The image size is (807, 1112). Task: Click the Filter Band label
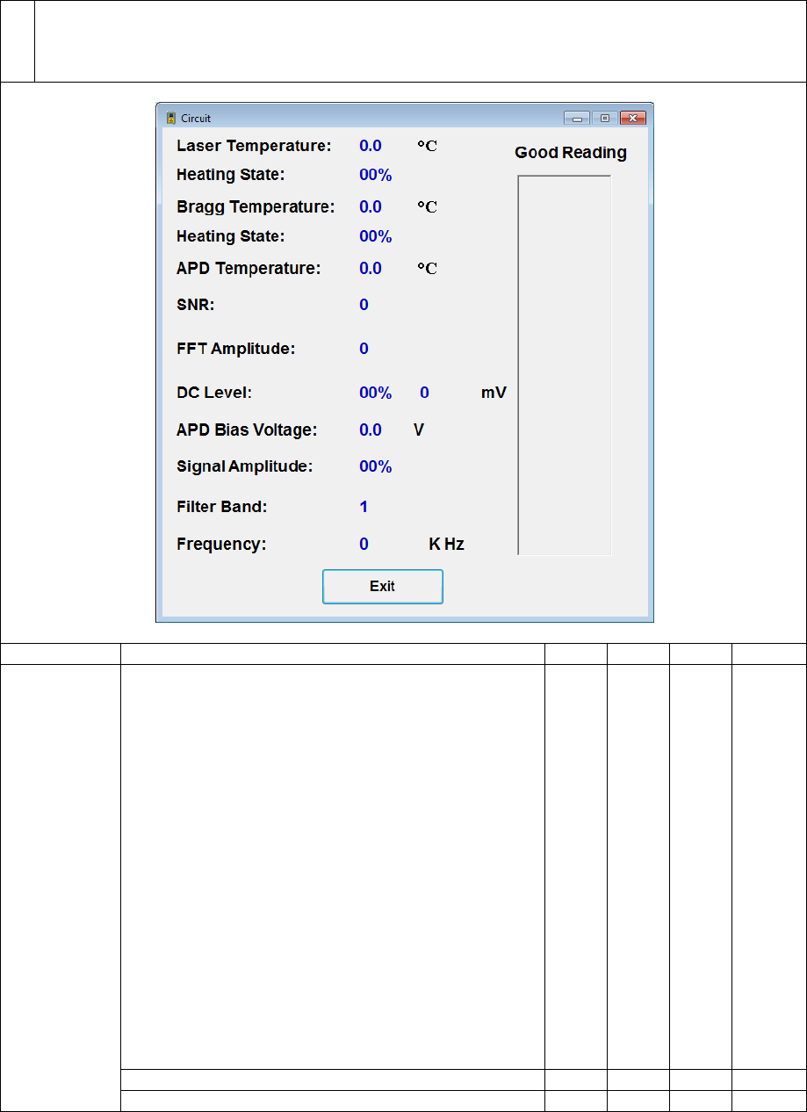click(x=222, y=508)
